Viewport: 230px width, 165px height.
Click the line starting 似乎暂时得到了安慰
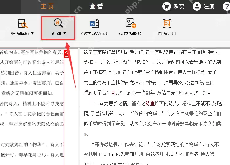(152, 124)
